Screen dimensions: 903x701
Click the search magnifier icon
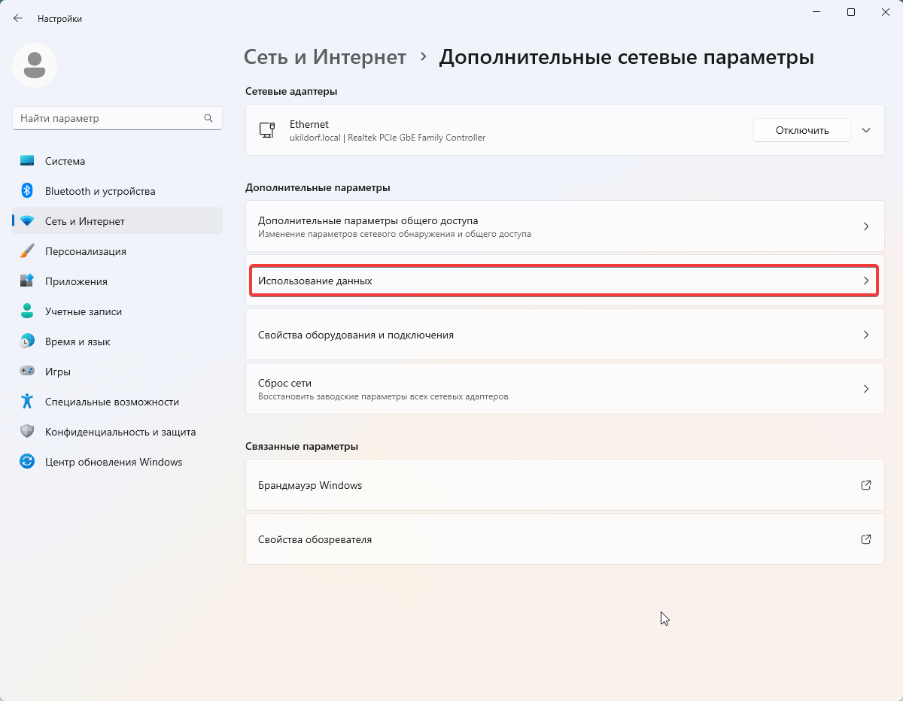pos(208,118)
